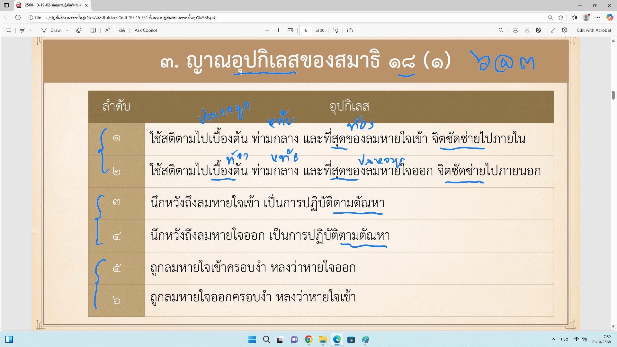Select the Highlight tool
The image size is (617, 347).
click(22, 30)
